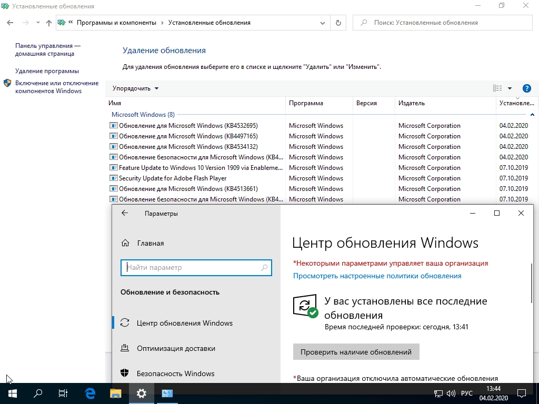Click the icon of the KB4532695 update row

114,125
